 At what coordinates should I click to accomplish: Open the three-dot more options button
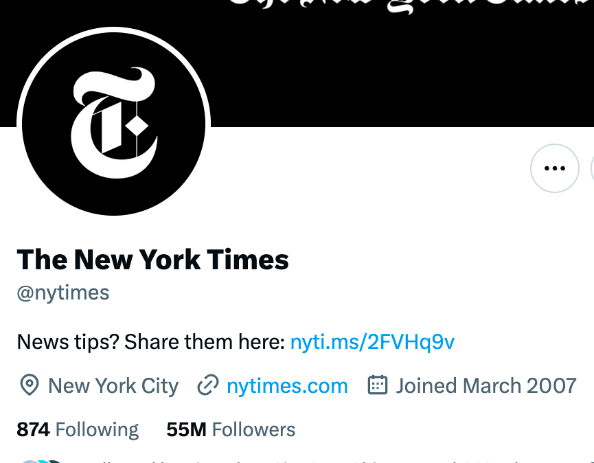pos(555,168)
